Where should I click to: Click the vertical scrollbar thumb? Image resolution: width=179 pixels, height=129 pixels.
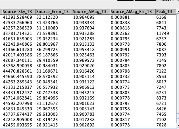tap(177, 118)
